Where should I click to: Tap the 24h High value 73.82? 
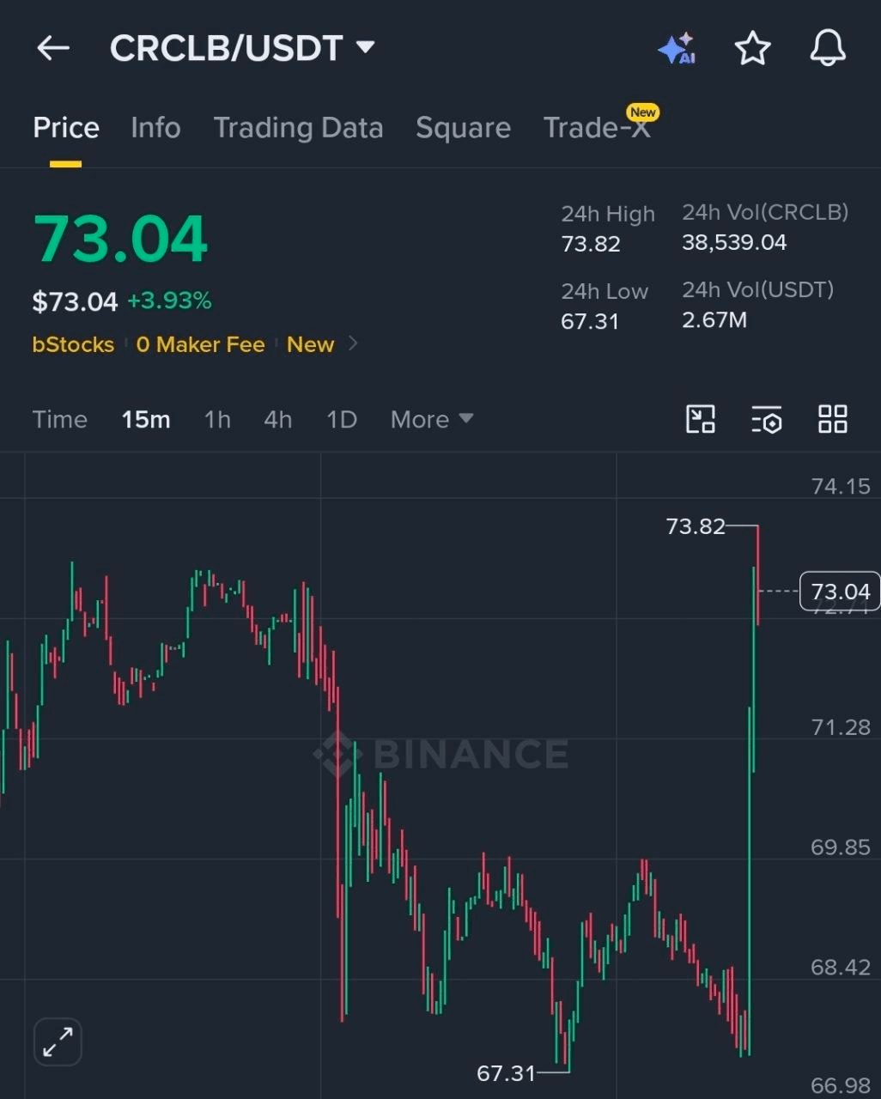(591, 244)
